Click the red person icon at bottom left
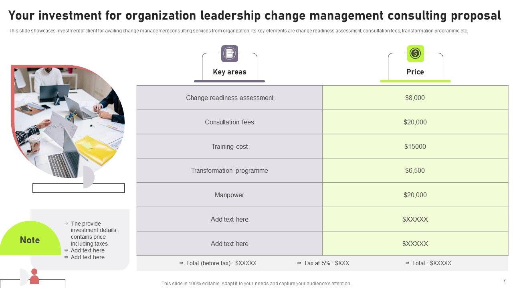 point(34,276)
